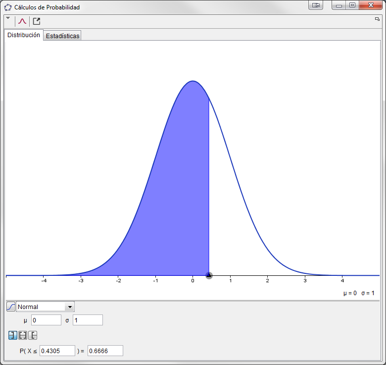Select the right-sided interval button
The width and height of the screenshot is (386, 365).
(33, 335)
